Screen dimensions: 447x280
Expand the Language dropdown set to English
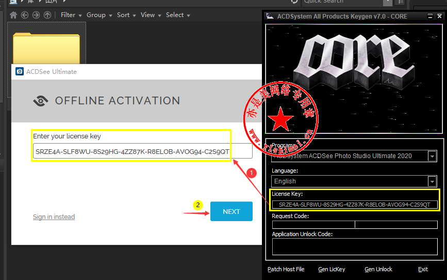click(432, 181)
